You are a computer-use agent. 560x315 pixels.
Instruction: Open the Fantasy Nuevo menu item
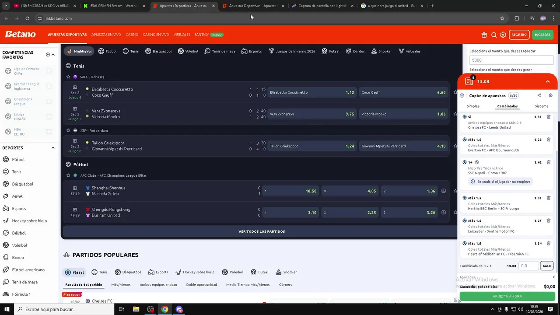[209, 35]
